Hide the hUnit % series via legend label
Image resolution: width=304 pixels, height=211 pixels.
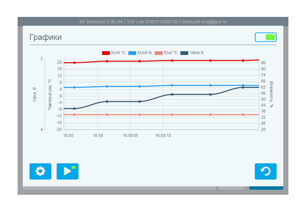[145, 53]
